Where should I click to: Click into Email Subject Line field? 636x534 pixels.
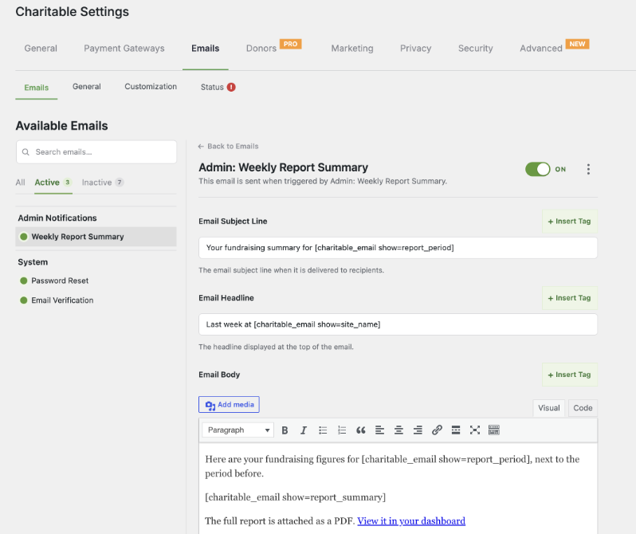click(x=398, y=248)
